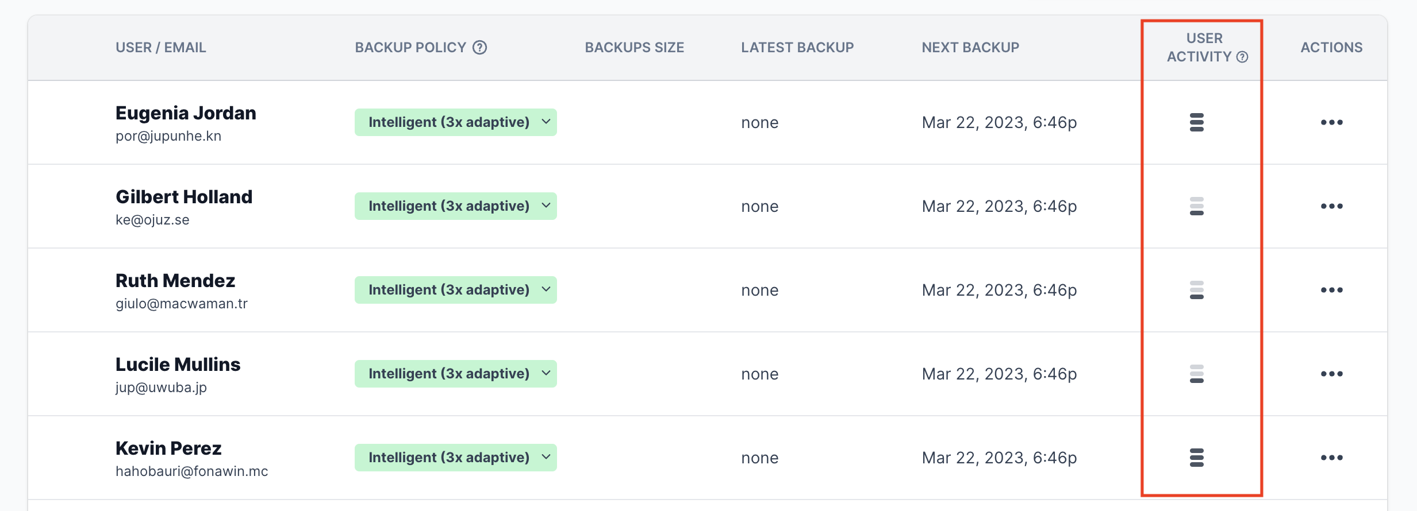Click Gilbert Holland's user activity bars icon
1417x511 pixels.
tap(1197, 206)
